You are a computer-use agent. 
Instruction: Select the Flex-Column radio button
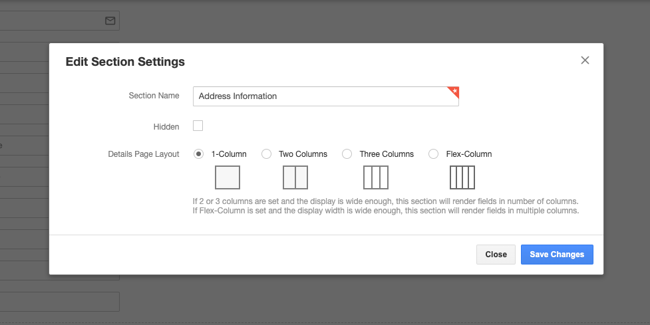coord(434,154)
